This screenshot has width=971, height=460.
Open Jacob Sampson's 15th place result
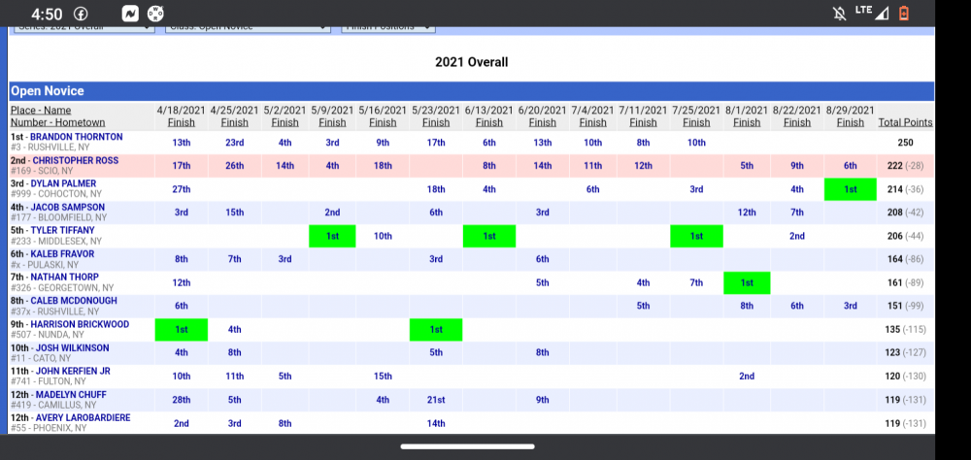(234, 213)
